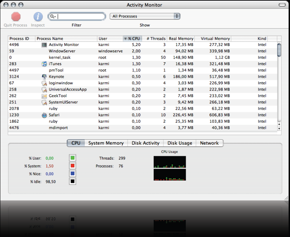
Task: Click the % CPU sort arrow header
Action: click(132, 39)
